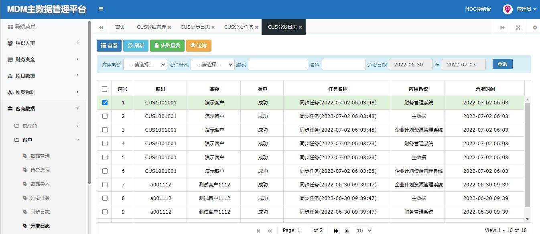Click the 查询 search button
The width and height of the screenshot is (540, 234).
[502, 64]
